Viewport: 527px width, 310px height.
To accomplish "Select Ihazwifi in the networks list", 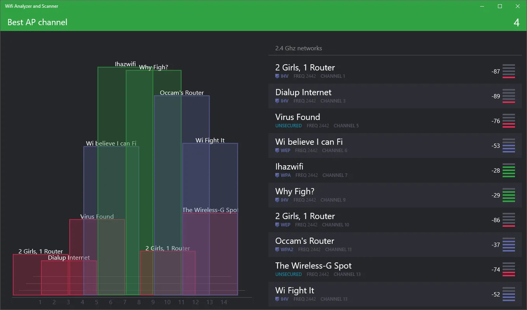I will pyautogui.click(x=395, y=170).
